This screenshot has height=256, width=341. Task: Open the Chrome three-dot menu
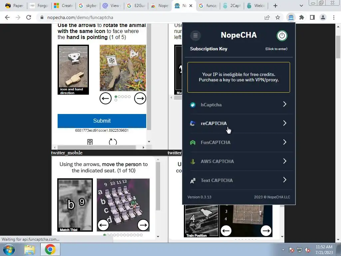pos(334,17)
